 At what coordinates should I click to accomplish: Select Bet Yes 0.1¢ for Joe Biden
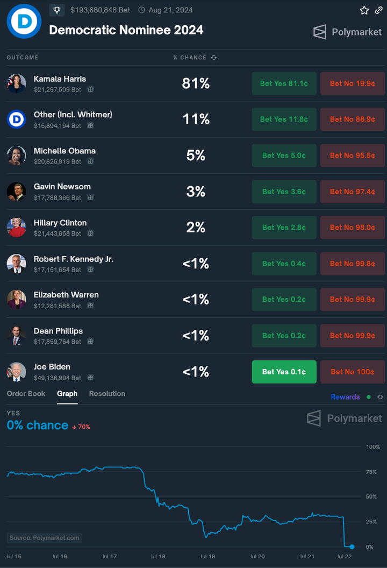point(284,372)
